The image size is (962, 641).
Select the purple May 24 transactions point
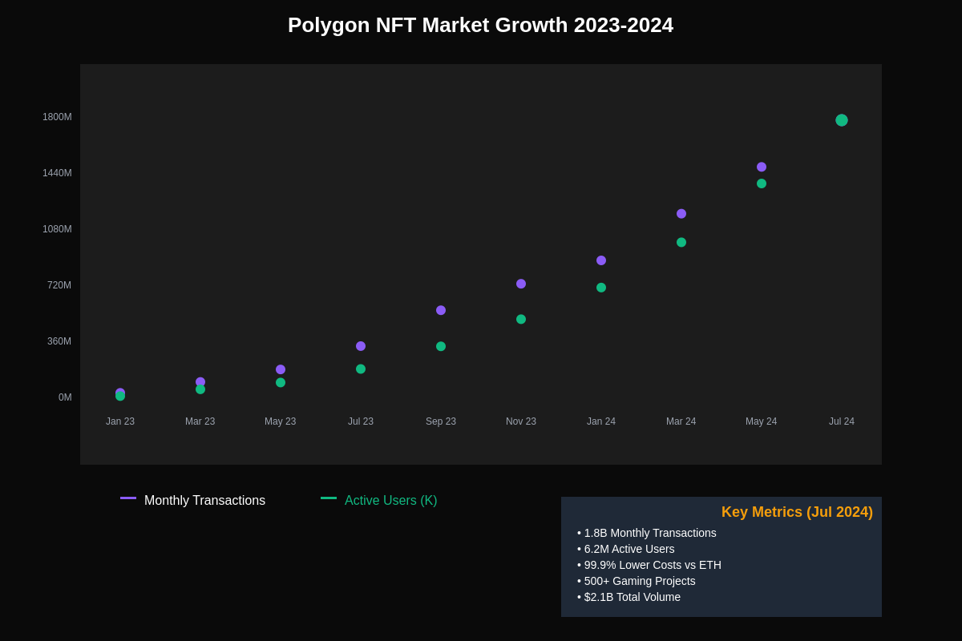click(762, 167)
